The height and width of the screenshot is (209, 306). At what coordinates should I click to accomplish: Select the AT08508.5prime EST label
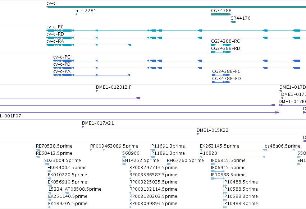tap(83, 189)
